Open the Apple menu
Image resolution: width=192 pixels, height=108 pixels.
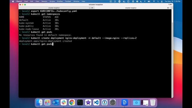point(13,1)
